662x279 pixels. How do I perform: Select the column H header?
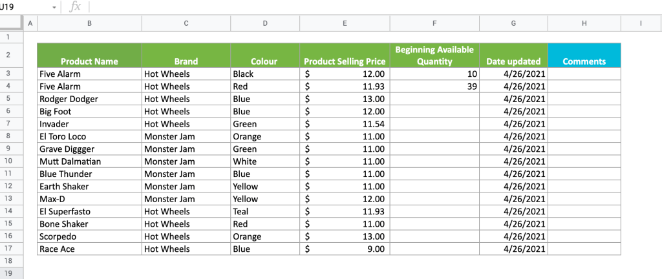[x=584, y=23]
